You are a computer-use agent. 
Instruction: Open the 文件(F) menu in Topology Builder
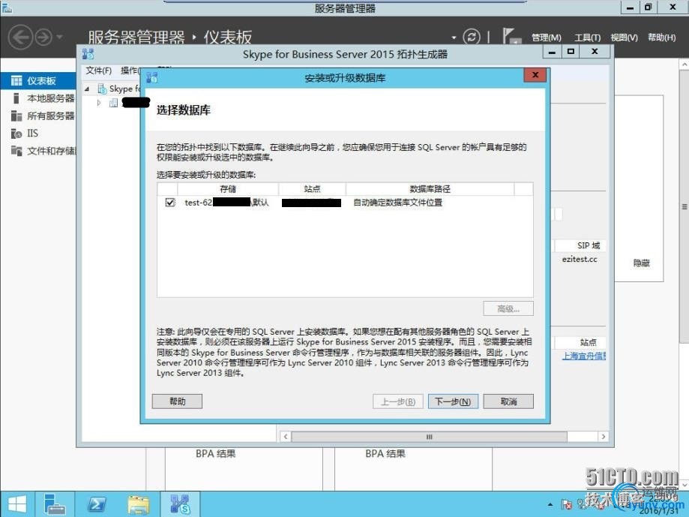(98, 71)
